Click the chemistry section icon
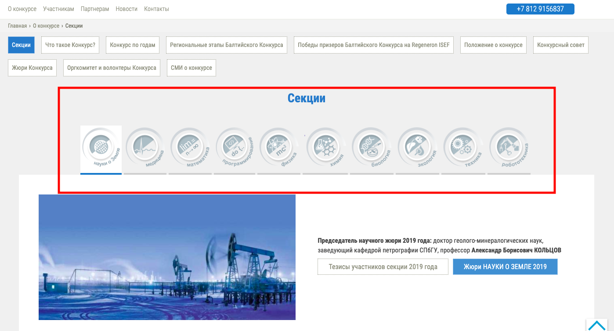614x331 pixels. point(325,148)
